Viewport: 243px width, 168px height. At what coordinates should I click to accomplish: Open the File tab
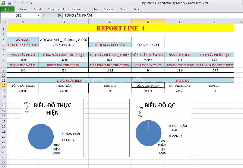pos(7,9)
